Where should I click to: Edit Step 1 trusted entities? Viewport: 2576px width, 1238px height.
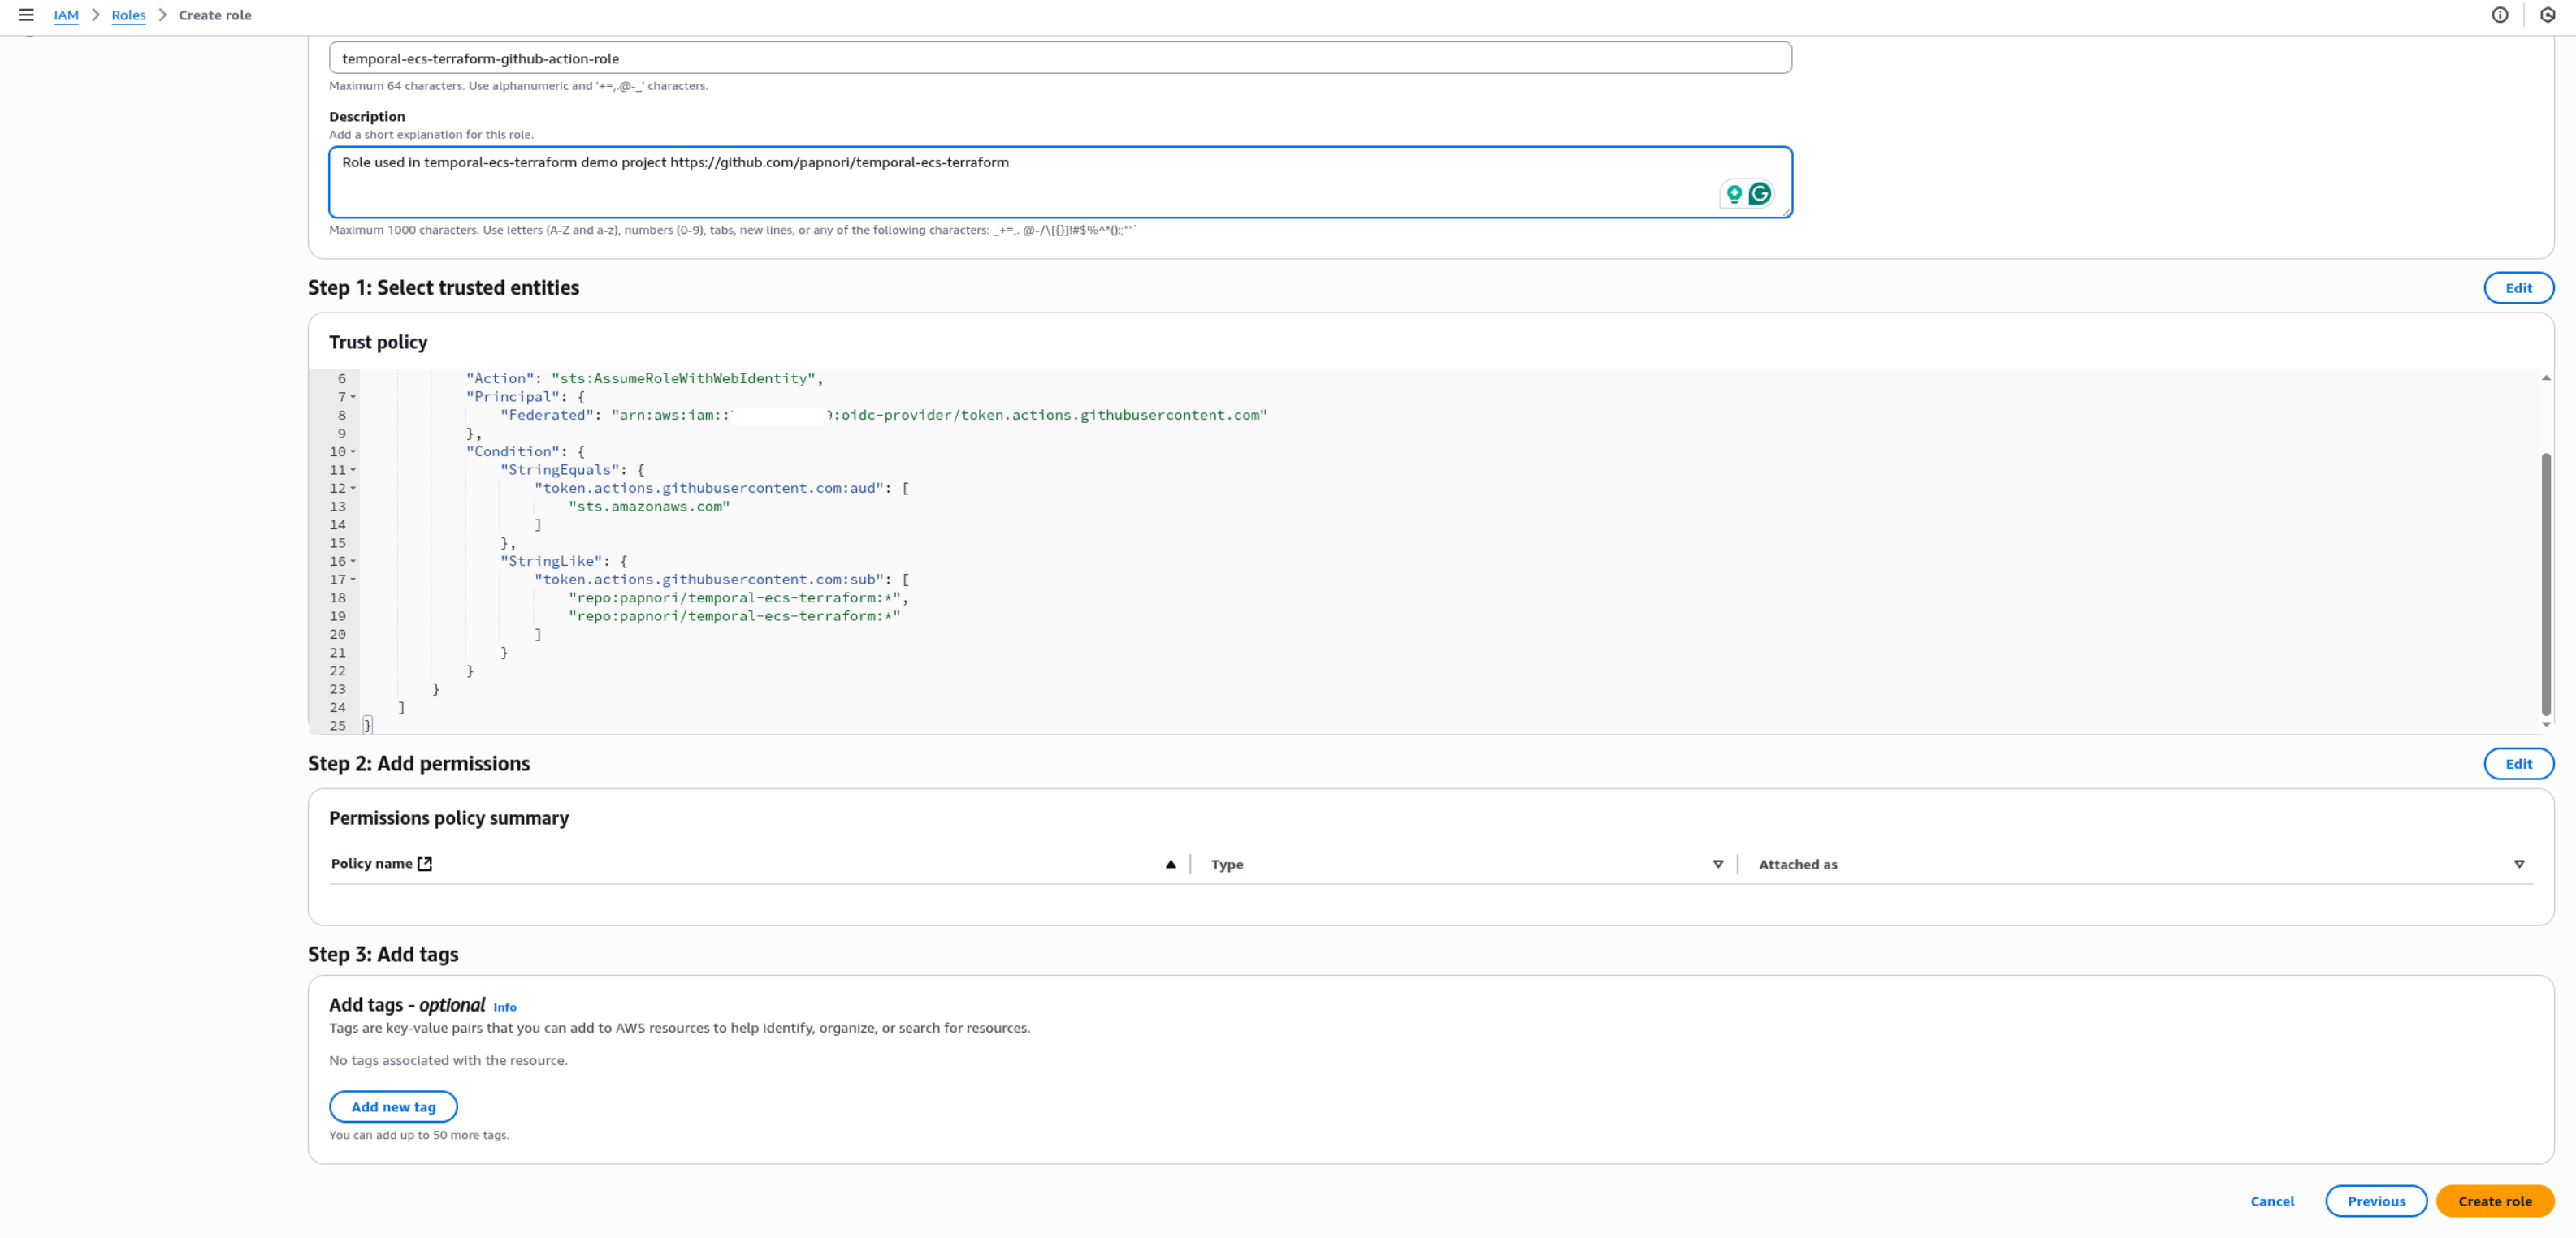click(x=2518, y=287)
